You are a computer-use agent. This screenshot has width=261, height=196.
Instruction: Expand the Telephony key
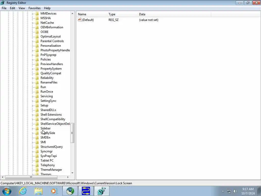click(x=33, y=165)
